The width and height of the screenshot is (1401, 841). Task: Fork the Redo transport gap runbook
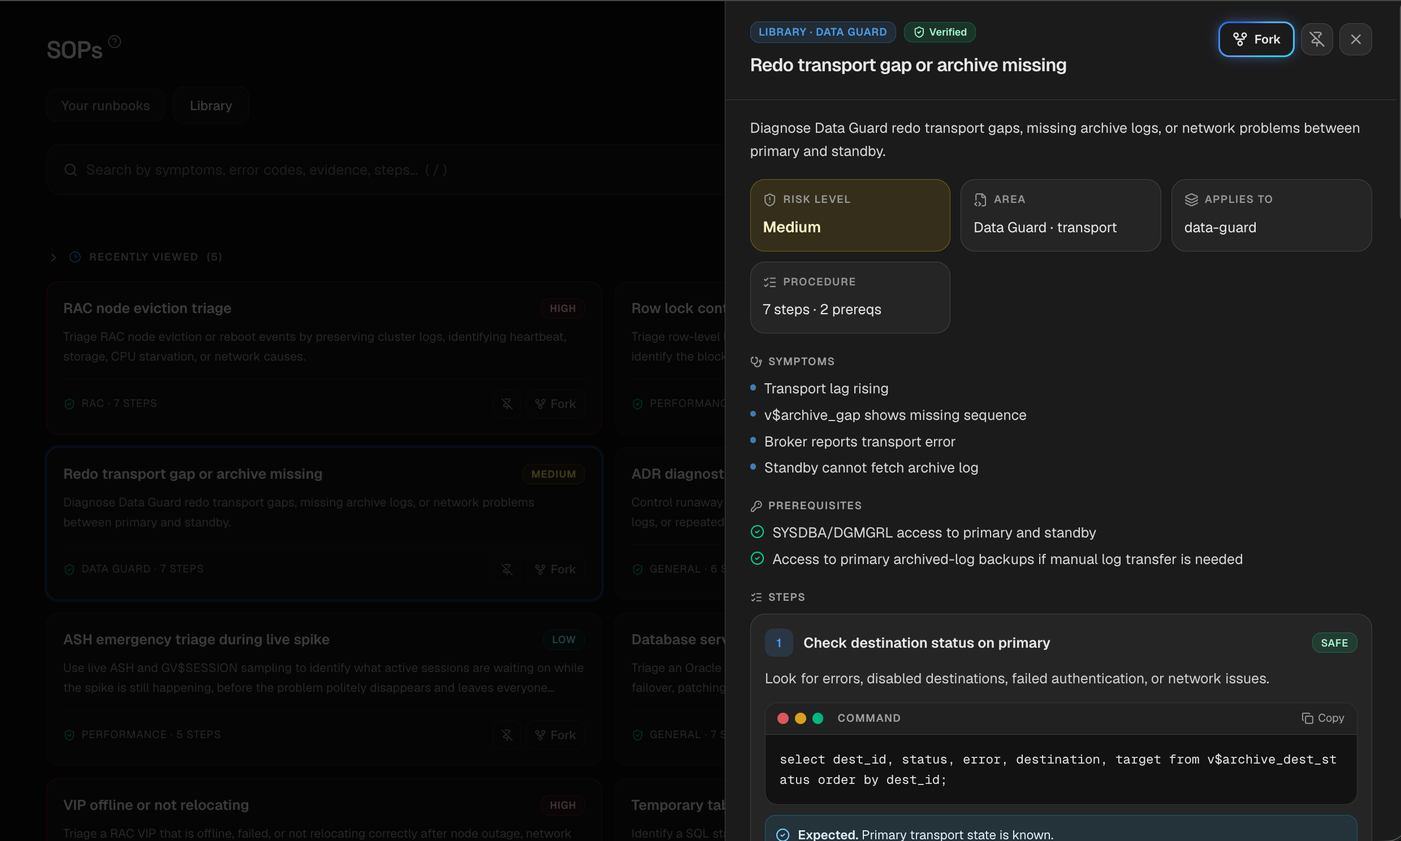click(x=1256, y=39)
